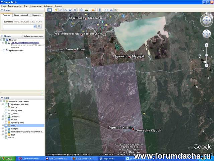Image resolution: width=214 pixels, height=161 pixels.
Task: Open the Тур по достопримечательностям link
Action: (25, 43)
